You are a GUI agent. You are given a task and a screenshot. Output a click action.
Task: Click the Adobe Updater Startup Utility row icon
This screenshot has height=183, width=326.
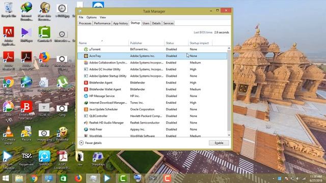[x=86, y=76]
